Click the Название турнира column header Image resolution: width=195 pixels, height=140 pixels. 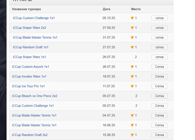26,9
